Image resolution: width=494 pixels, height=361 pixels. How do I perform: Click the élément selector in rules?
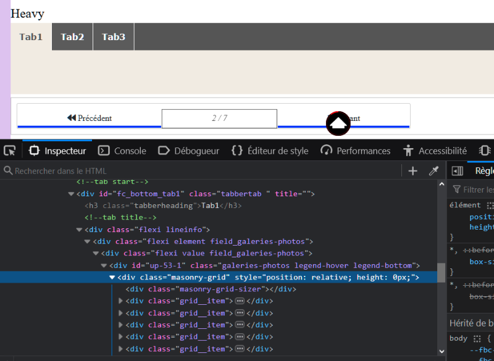tap(465, 205)
